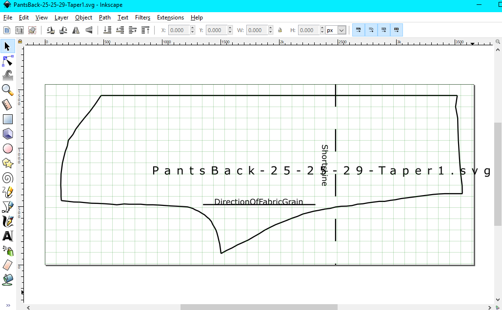Open the ruler corner dropdown arrow
502x310 pixels.
click(x=472, y=43)
